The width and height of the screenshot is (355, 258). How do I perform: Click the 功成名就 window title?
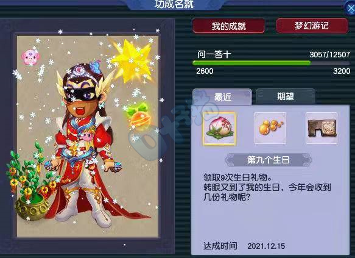(x=174, y=4)
